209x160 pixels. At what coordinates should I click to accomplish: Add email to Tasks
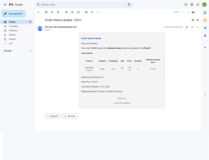78,12
